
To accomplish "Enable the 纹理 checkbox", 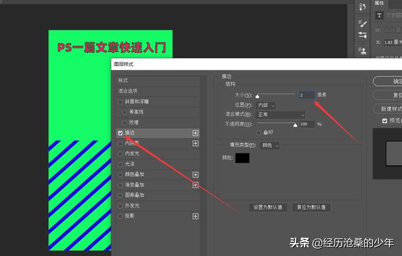I will pos(124,123).
